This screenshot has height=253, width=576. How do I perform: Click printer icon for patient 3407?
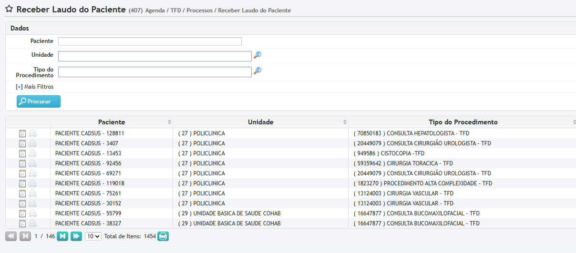point(32,143)
